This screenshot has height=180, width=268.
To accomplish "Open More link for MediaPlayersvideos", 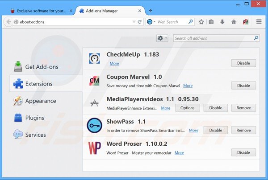I will (166, 108).
